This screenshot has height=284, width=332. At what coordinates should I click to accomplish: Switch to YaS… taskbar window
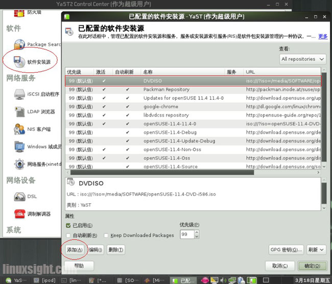pos(16,280)
